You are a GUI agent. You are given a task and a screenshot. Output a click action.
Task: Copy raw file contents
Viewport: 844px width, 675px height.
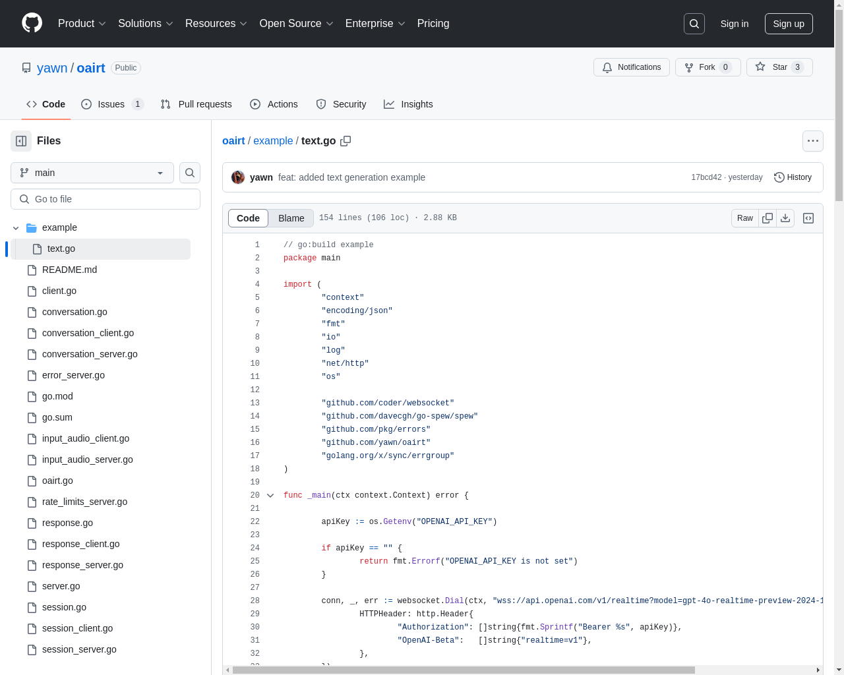tap(768, 218)
